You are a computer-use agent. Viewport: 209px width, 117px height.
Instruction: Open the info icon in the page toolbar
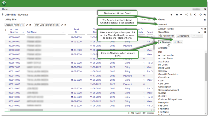(200, 15)
